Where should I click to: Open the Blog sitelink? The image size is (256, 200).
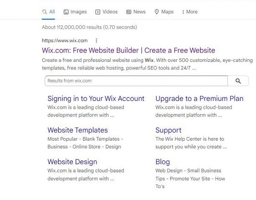163,162
